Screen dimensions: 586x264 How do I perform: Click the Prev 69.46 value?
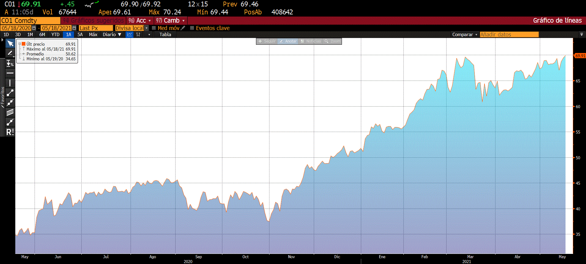coord(249,4)
